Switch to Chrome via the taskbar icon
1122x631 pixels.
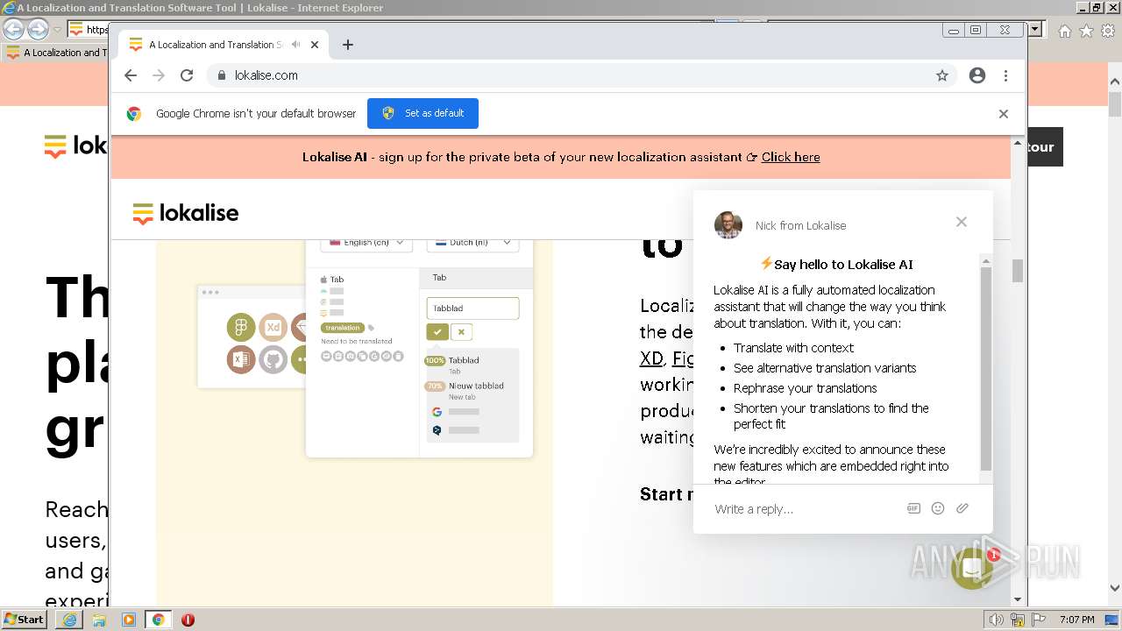point(159,620)
